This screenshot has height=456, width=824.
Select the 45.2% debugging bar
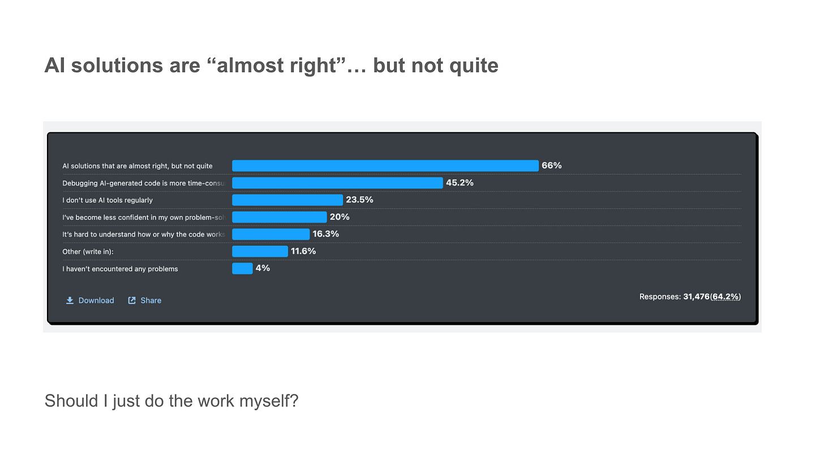(x=337, y=183)
